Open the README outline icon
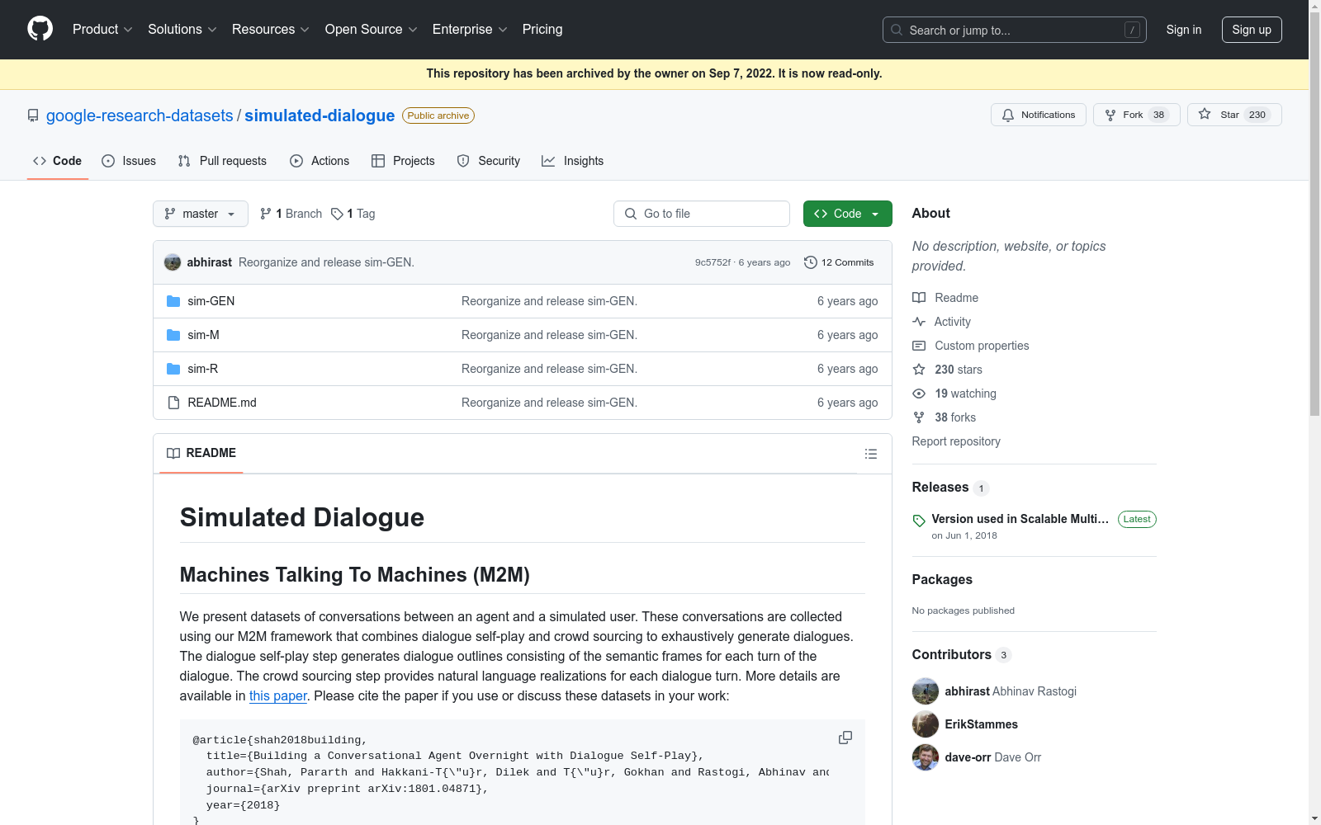The width and height of the screenshot is (1321, 825). pyautogui.click(x=870, y=454)
